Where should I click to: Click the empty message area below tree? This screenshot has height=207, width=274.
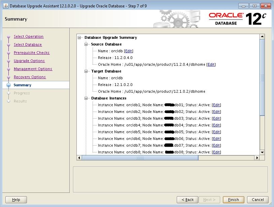coord(170,180)
